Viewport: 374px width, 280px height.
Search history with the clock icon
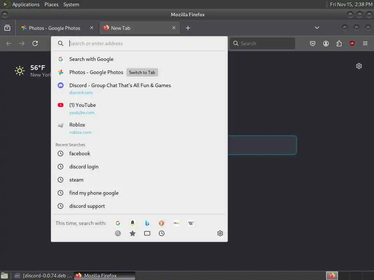(162, 233)
